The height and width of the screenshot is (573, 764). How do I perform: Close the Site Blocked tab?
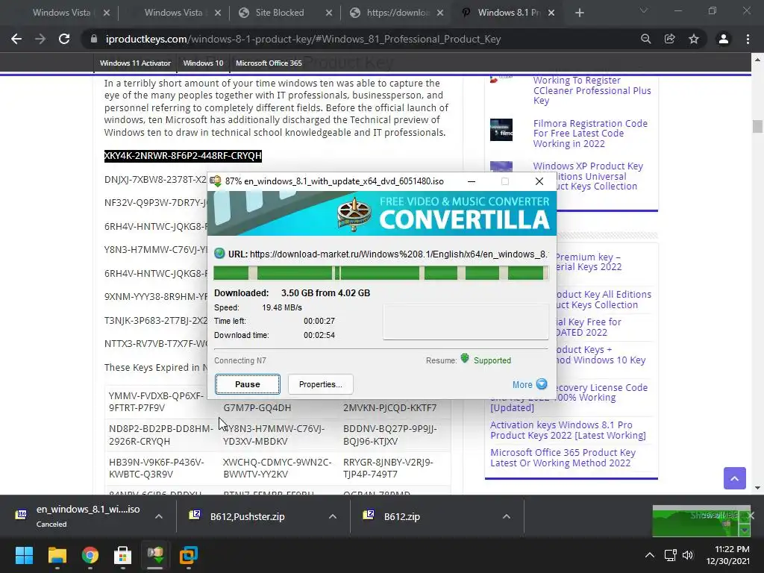pos(329,13)
